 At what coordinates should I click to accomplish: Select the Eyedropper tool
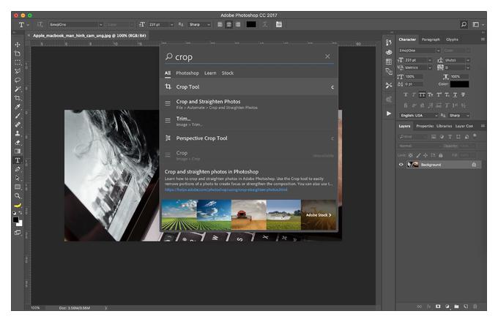point(18,107)
